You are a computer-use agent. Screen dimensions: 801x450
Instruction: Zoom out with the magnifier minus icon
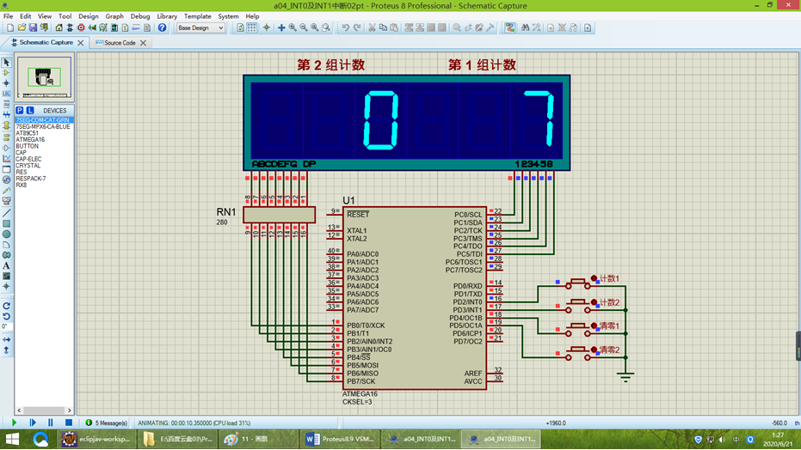coord(304,27)
